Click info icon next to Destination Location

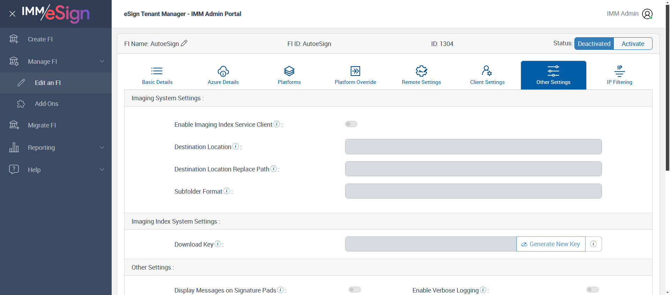[236, 147]
